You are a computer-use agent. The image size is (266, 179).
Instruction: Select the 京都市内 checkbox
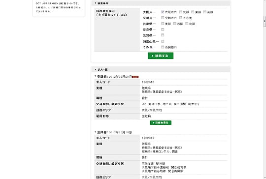163,18
